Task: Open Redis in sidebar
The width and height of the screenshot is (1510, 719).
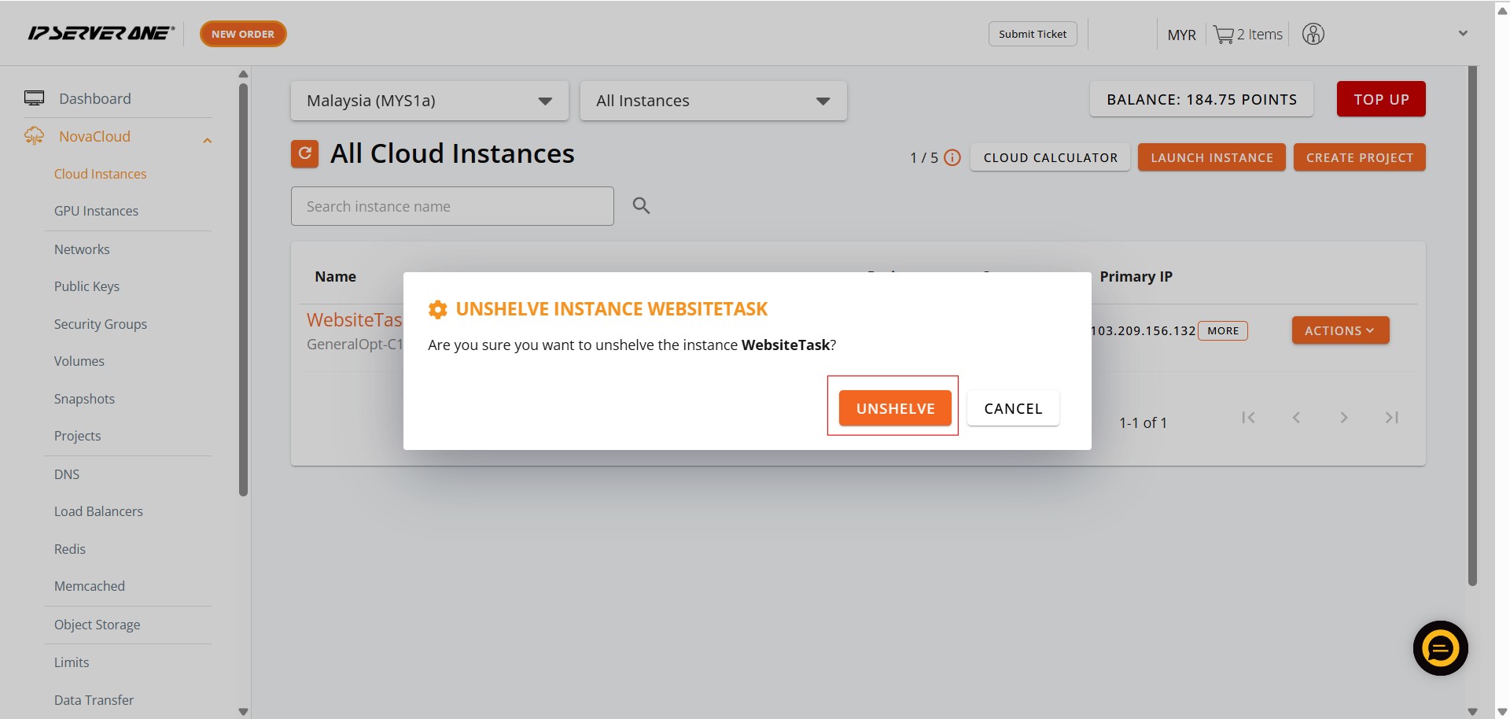Action: pyautogui.click(x=69, y=549)
